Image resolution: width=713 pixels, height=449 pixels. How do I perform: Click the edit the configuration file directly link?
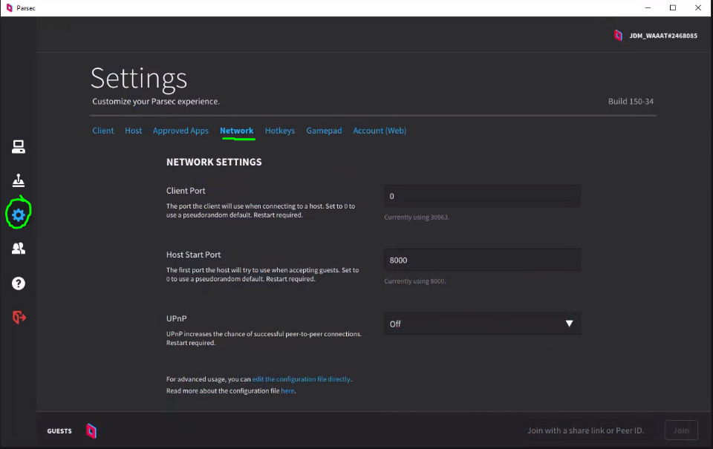click(x=302, y=379)
